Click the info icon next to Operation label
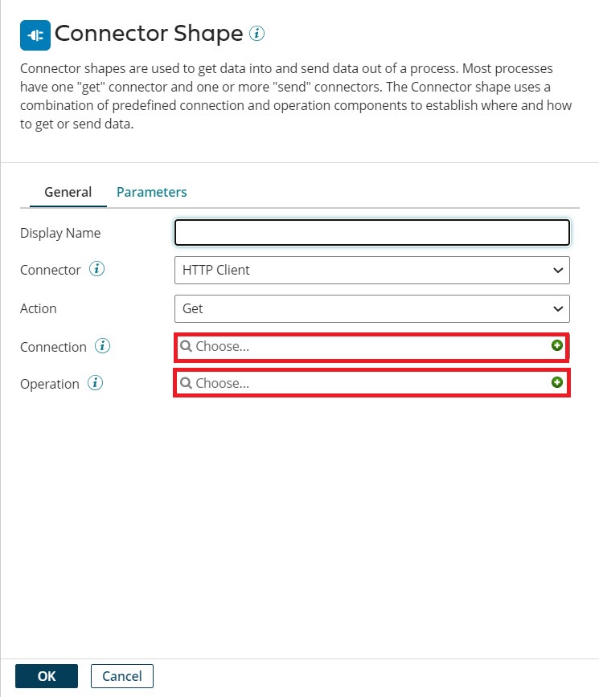This screenshot has width=599, height=697. (x=96, y=383)
